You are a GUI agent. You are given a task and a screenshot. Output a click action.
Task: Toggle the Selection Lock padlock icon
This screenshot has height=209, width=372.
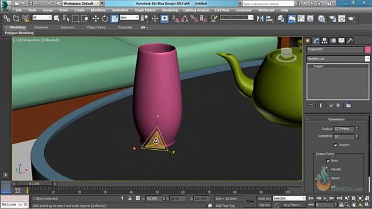[130, 199]
